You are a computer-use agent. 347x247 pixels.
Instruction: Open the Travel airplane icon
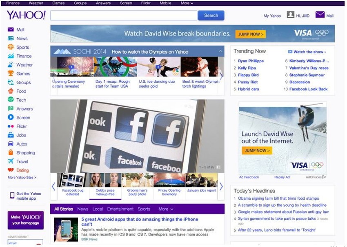(x=11, y=161)
